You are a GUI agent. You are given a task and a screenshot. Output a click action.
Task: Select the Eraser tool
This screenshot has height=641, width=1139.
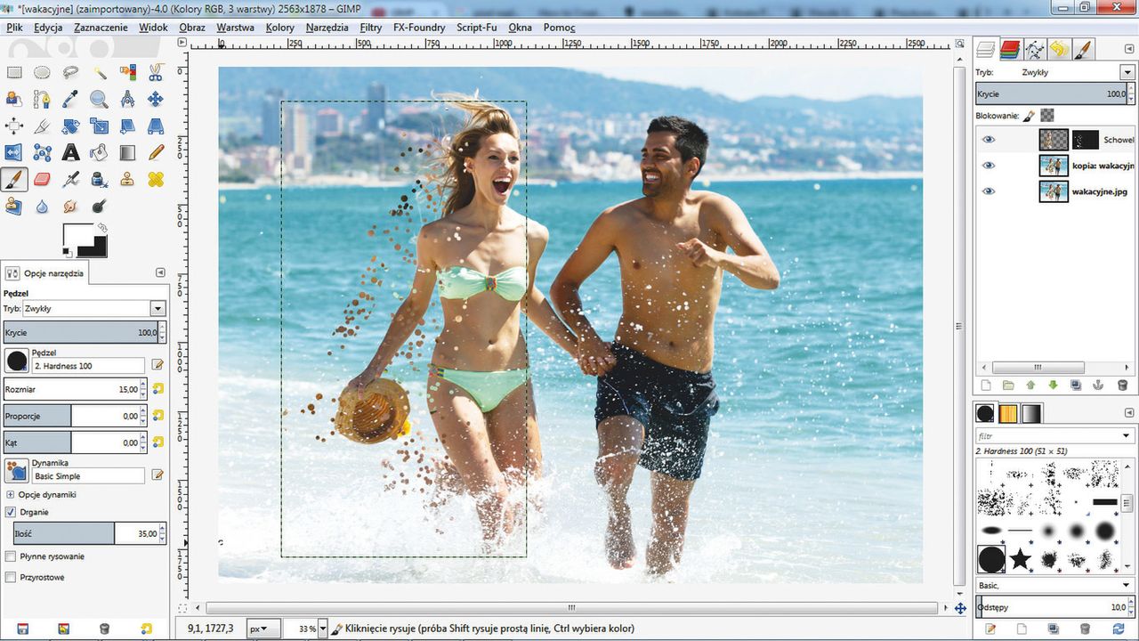point(42,180)
